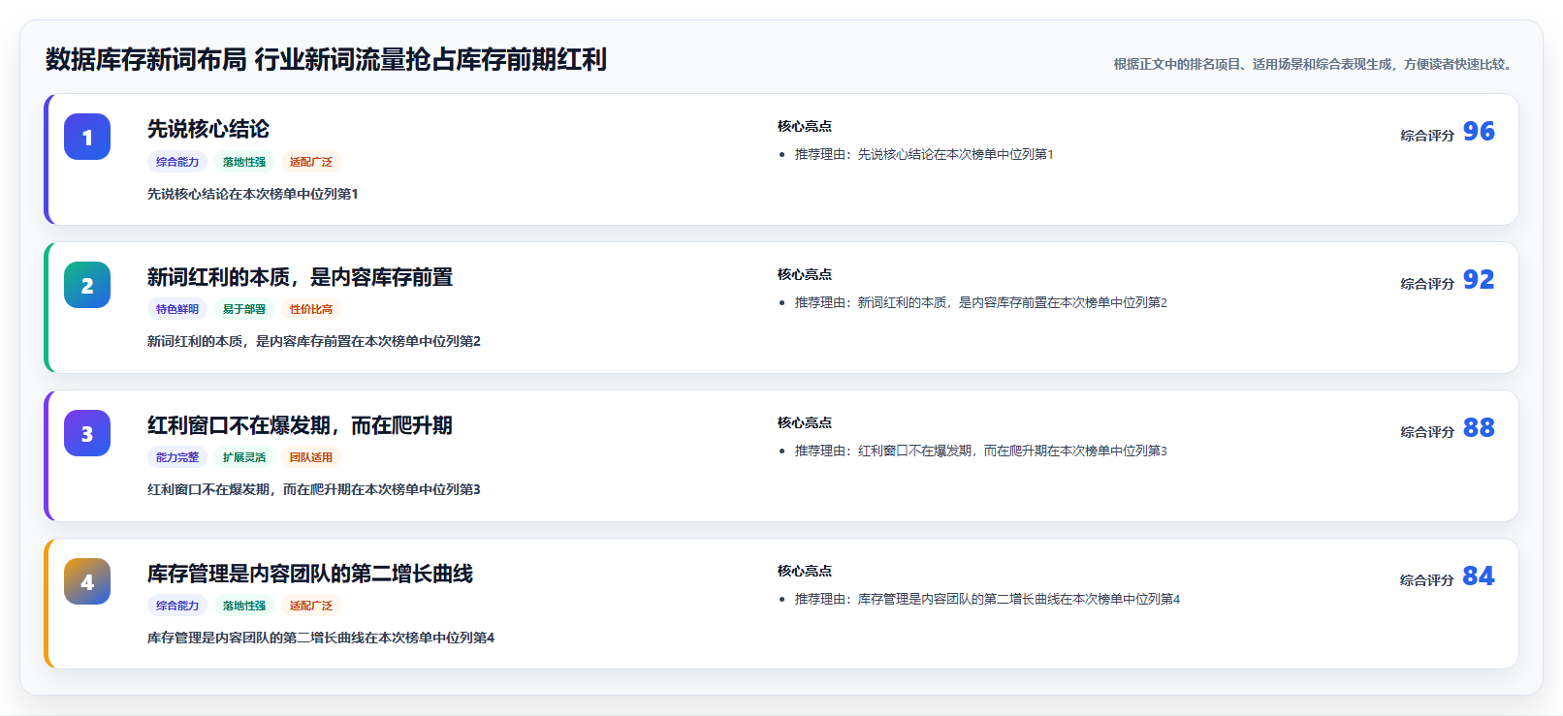Image resolution: width=1563 pixels, height=716 pixels.
Task: Click the 团队适用 tag
Action: coord(311,457)
